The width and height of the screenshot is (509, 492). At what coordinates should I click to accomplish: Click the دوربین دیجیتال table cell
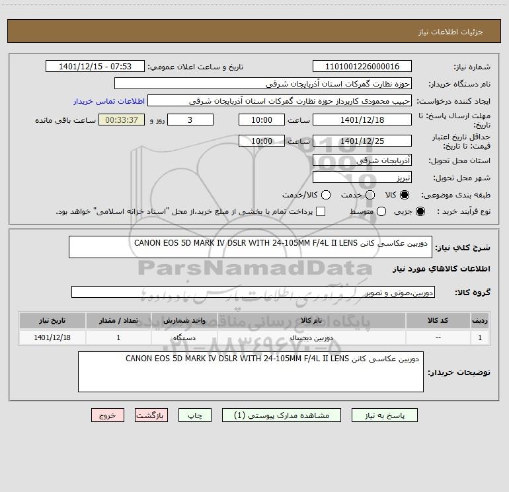coord(311,337)
